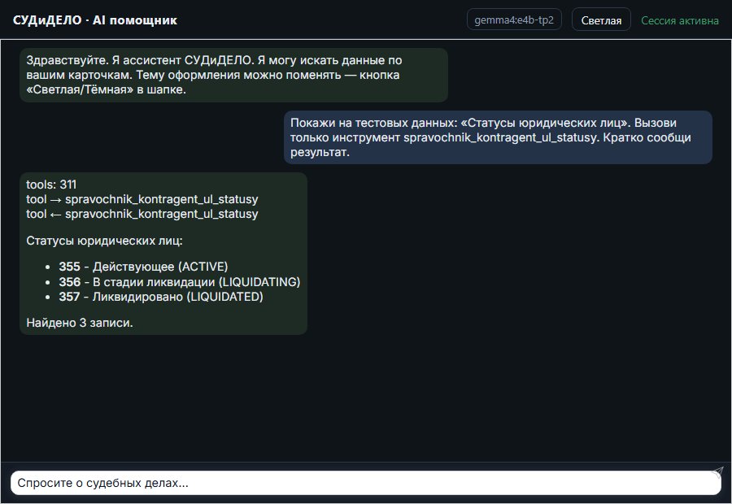Click the Здравствуйте greeting message bubble
This screenshot has width=732, height=504.
(x=234, y=75)
